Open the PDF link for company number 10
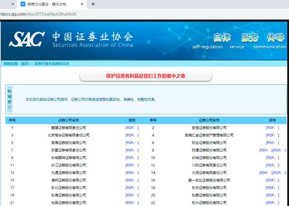The width and height of the screenshot is (289, 206). [x=272, y=158]
